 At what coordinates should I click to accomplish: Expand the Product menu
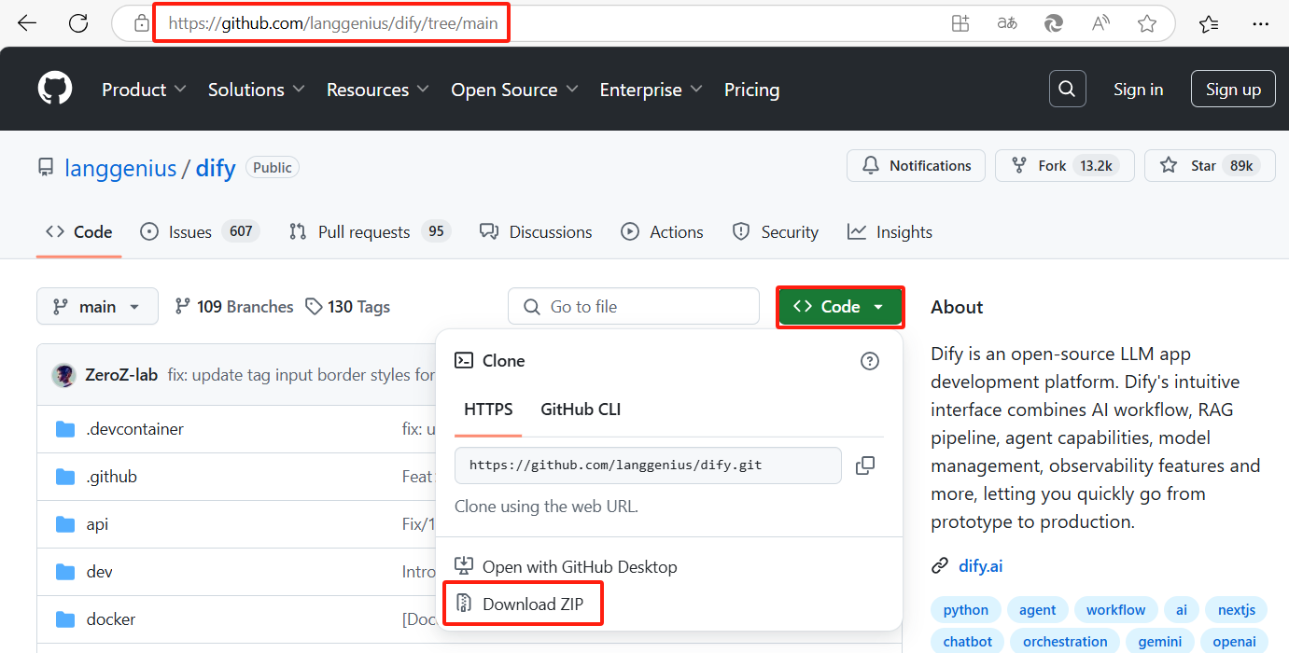[x=144, y=90]
